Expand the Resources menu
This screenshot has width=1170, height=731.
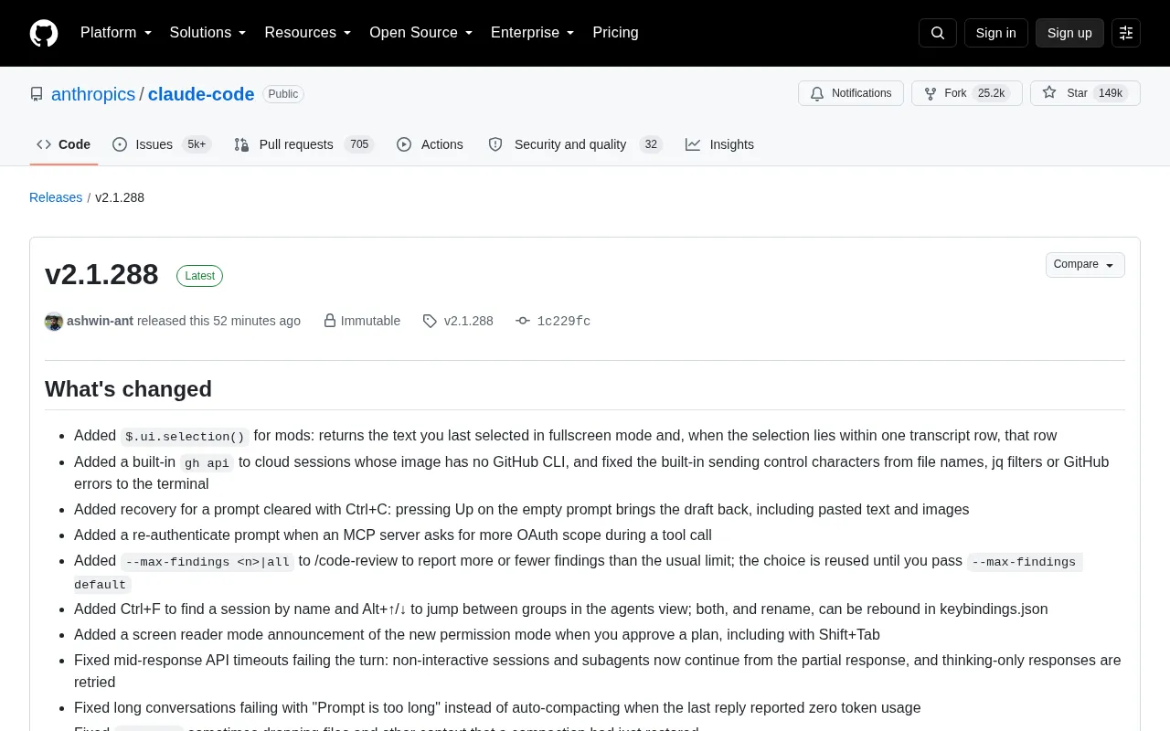click(x=308, y=33)
